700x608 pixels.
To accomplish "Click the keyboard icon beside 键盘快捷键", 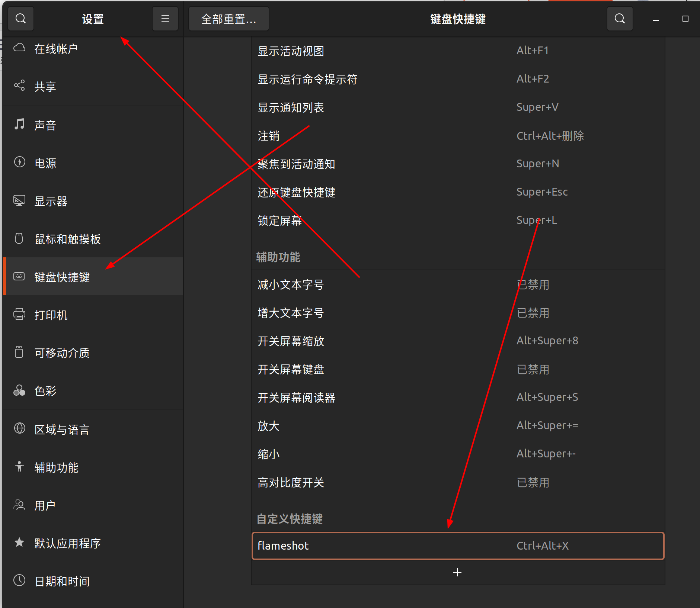I will pos(19,276).
